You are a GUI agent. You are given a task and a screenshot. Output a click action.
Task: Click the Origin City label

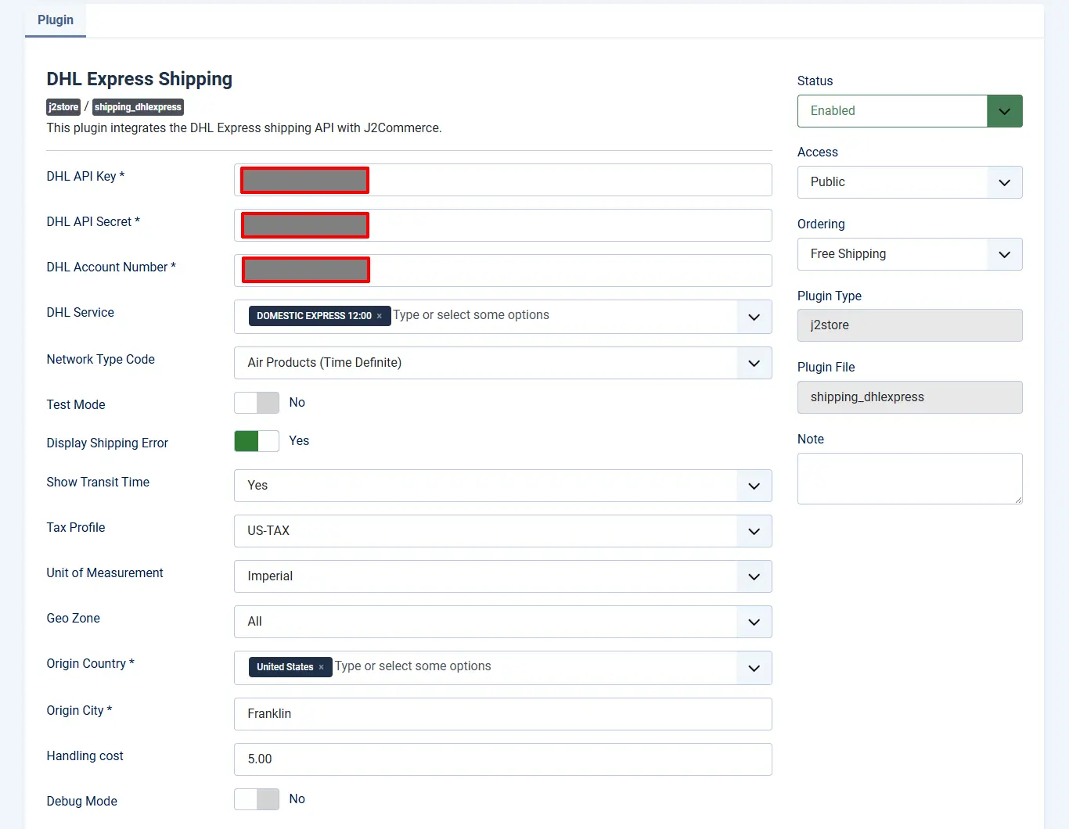click(x=79, y=711)
